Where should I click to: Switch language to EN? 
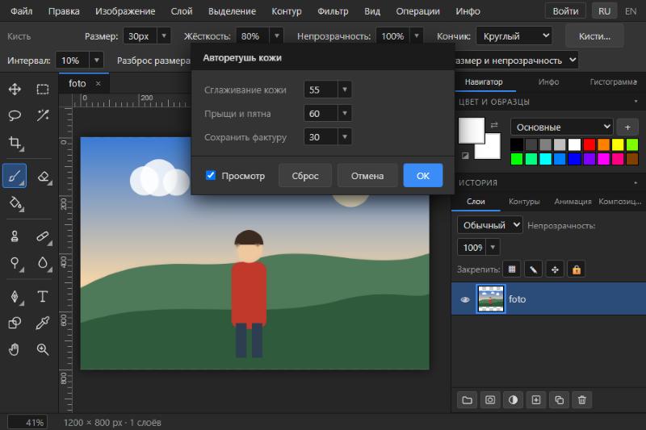[x=631, y=11]
